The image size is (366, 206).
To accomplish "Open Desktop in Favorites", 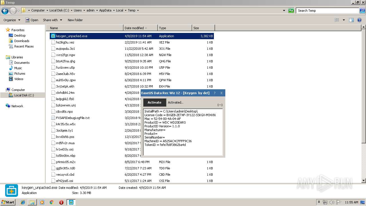I will [20, 35].
